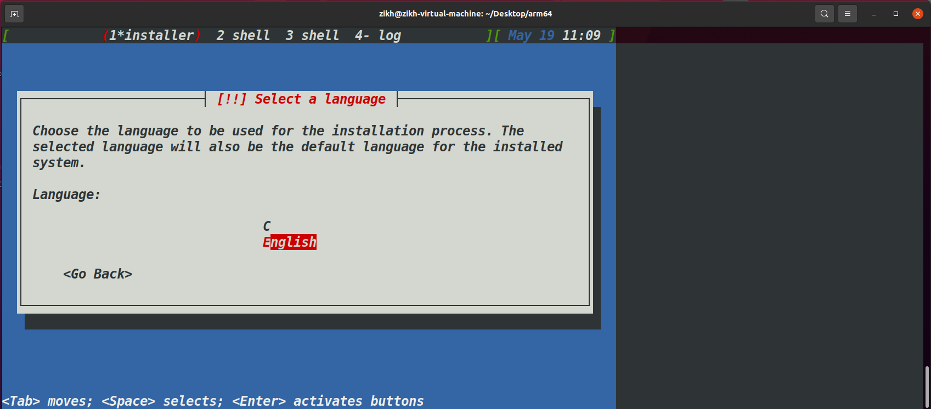
Task: Minimize the terminal window
Action: pos(874,14)
